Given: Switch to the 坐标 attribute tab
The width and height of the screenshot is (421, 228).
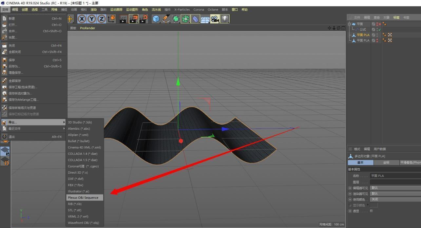Looking at the screenshot, I should click(x=386, y=162).
